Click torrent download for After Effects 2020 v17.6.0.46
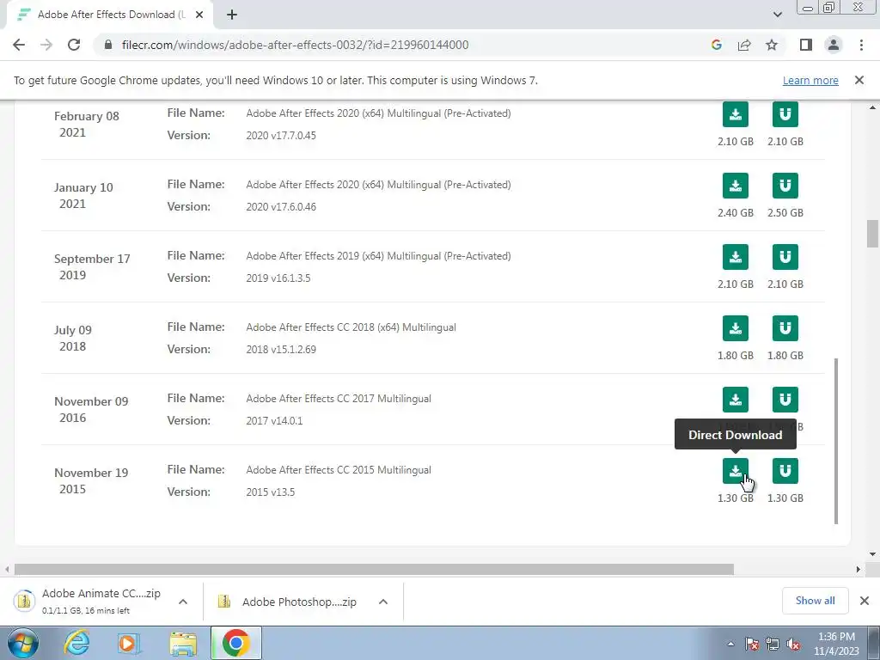Screen dimensions: 880x660 pyautogui.click(x=785, y=186)
